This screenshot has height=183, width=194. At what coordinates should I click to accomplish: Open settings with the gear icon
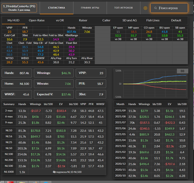(x=145, y=8)
